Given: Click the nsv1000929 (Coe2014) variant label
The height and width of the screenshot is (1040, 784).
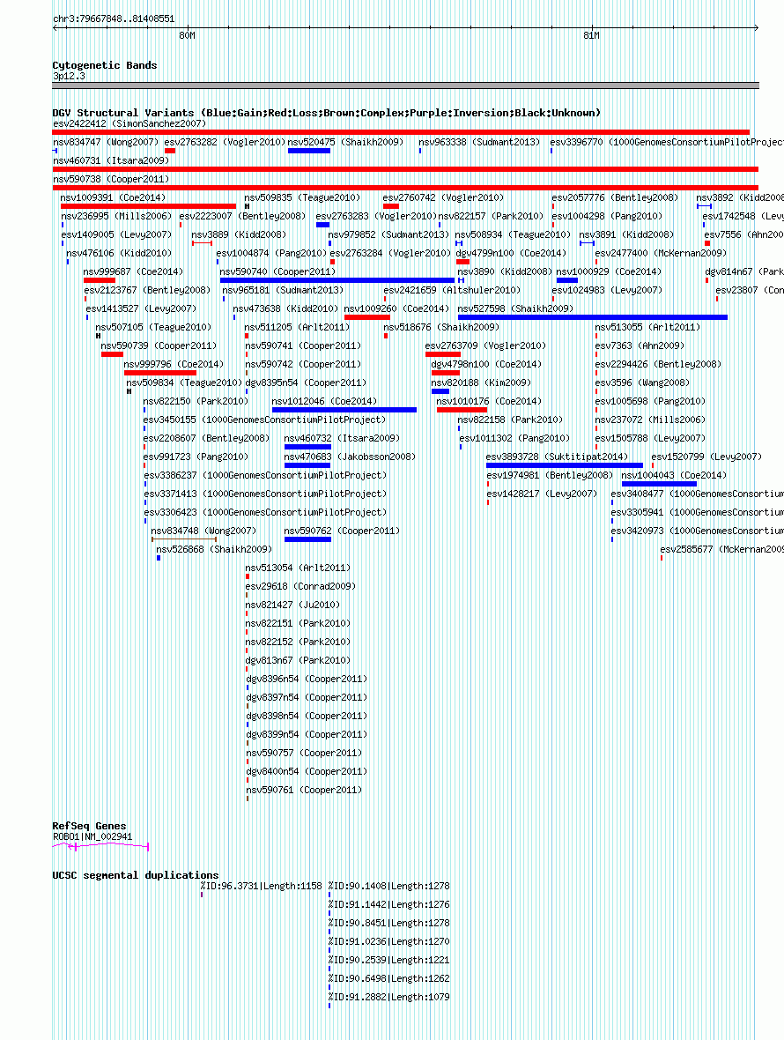Looking at the screenshot, I should [x=609, y=271].
